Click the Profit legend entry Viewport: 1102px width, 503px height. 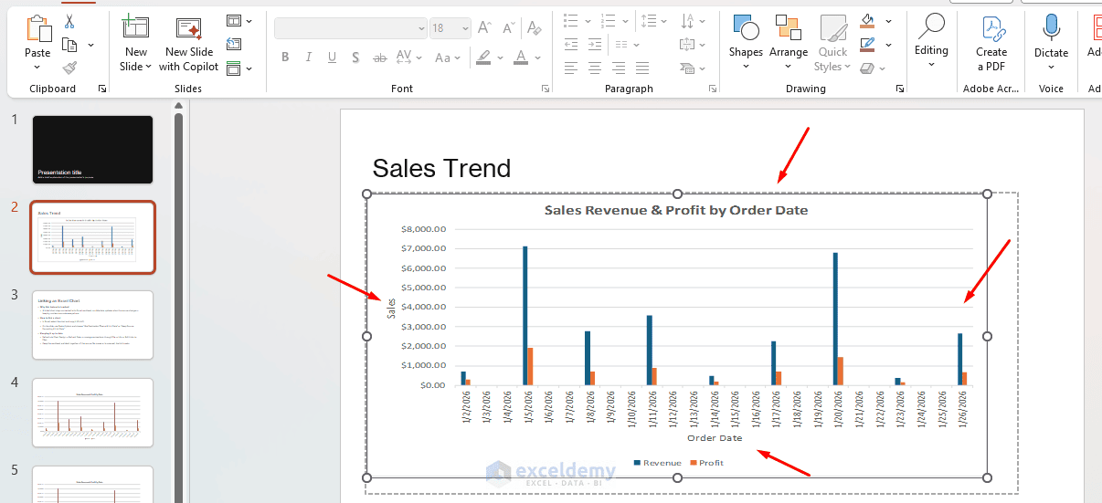click(706, 463)
